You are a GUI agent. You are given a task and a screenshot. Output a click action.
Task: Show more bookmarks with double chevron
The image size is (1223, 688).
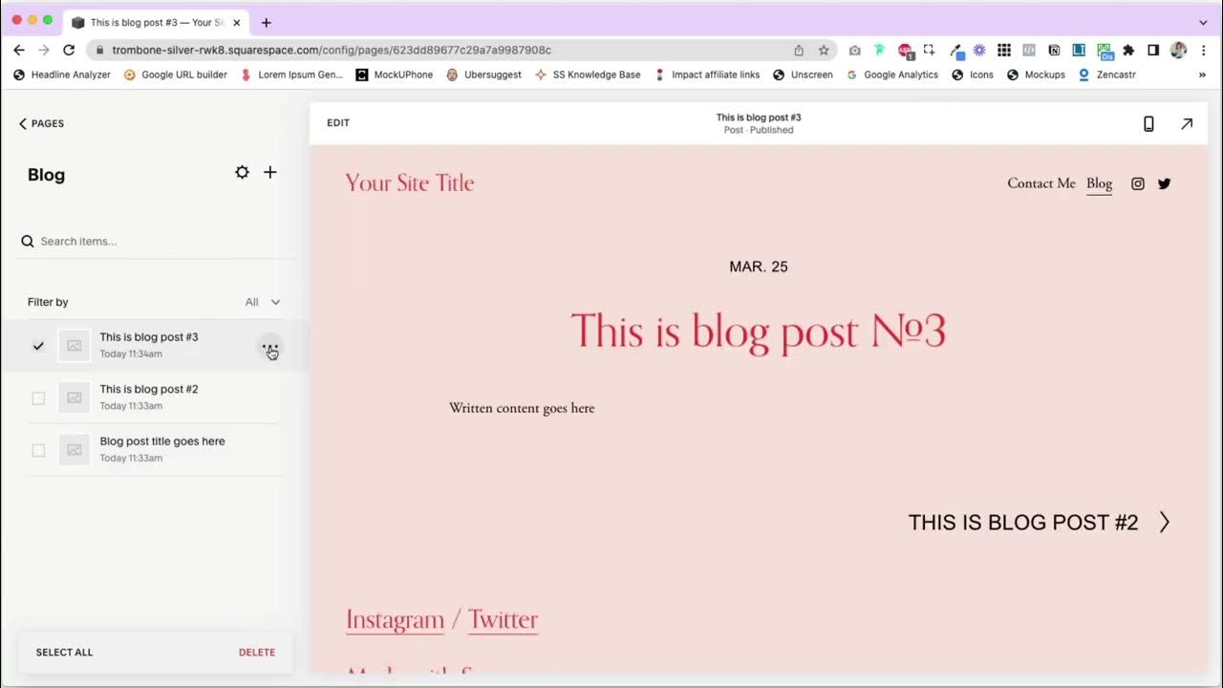tap(1202, 75)
